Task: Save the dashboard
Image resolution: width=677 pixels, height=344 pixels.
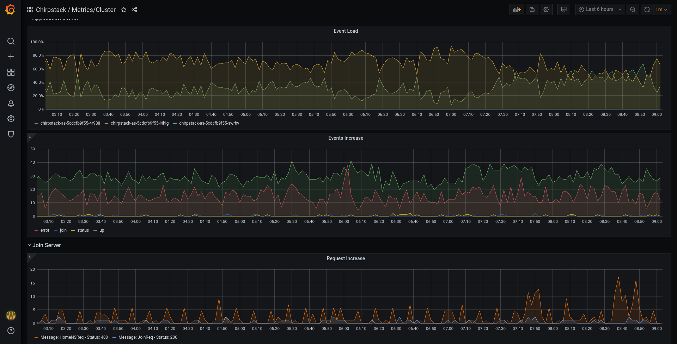Action: 532,10
